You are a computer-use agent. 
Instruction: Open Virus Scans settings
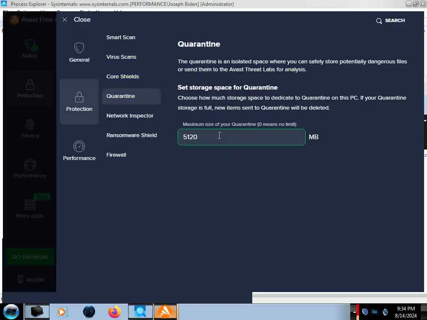tap(121, 57)
